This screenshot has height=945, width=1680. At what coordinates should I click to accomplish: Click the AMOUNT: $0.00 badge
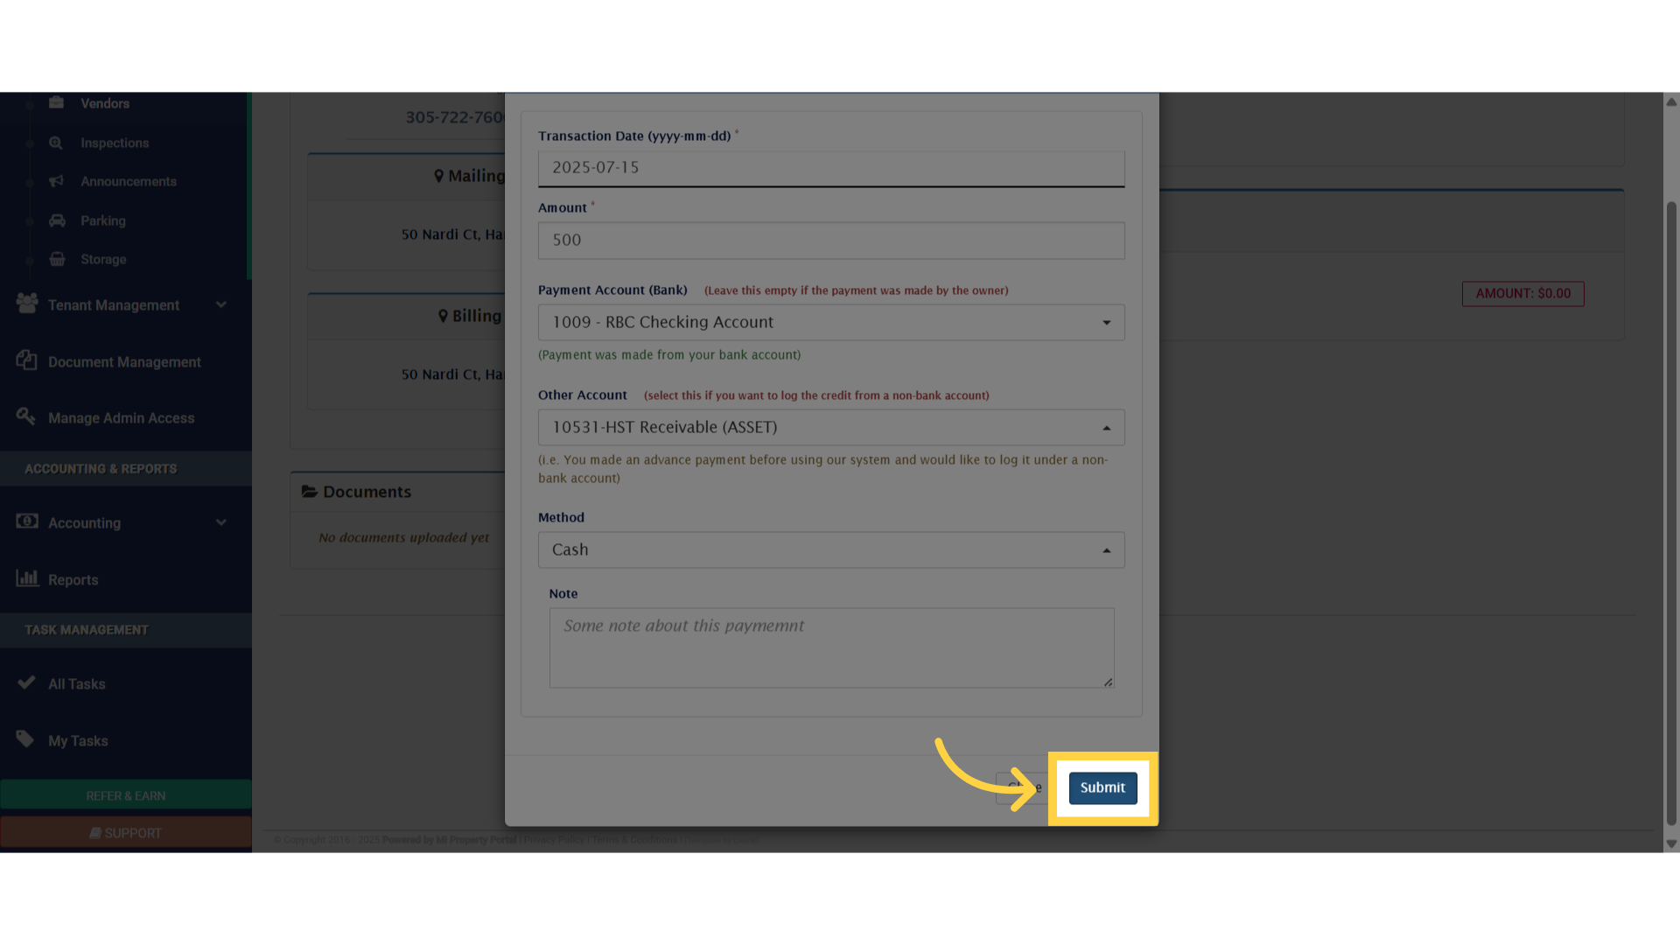click(x=1522, y=293)
